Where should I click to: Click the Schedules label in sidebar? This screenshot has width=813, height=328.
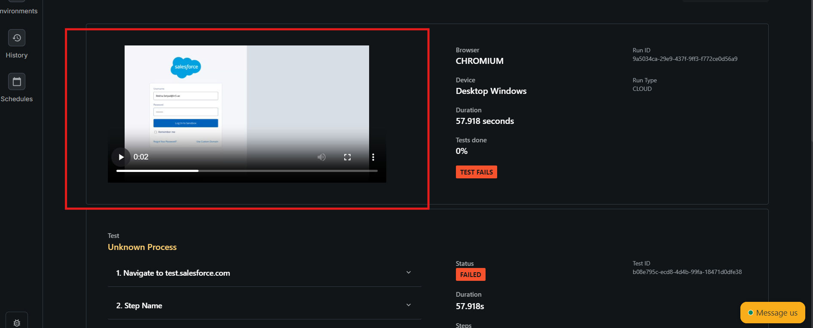[17, 99]
